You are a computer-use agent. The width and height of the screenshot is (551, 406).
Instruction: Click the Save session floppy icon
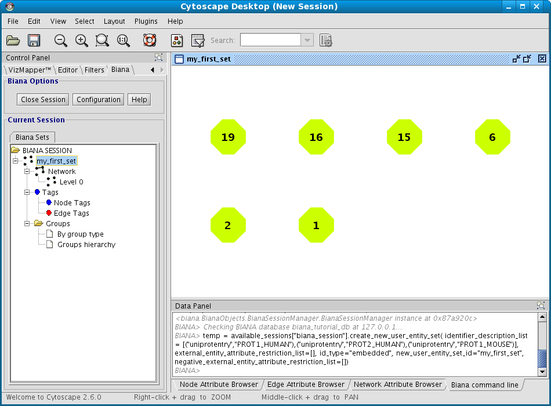tap(34, 41)
